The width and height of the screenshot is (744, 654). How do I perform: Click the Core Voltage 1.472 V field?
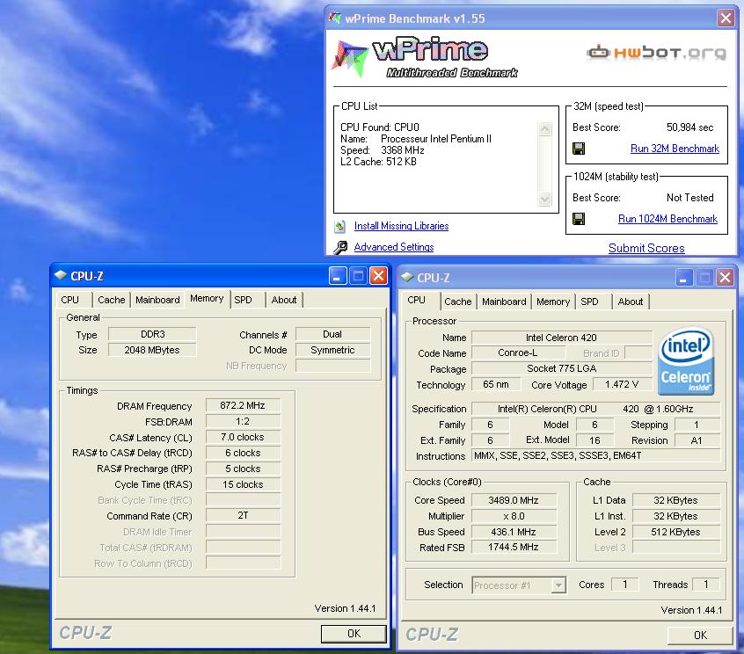click(x=622, y=385)
